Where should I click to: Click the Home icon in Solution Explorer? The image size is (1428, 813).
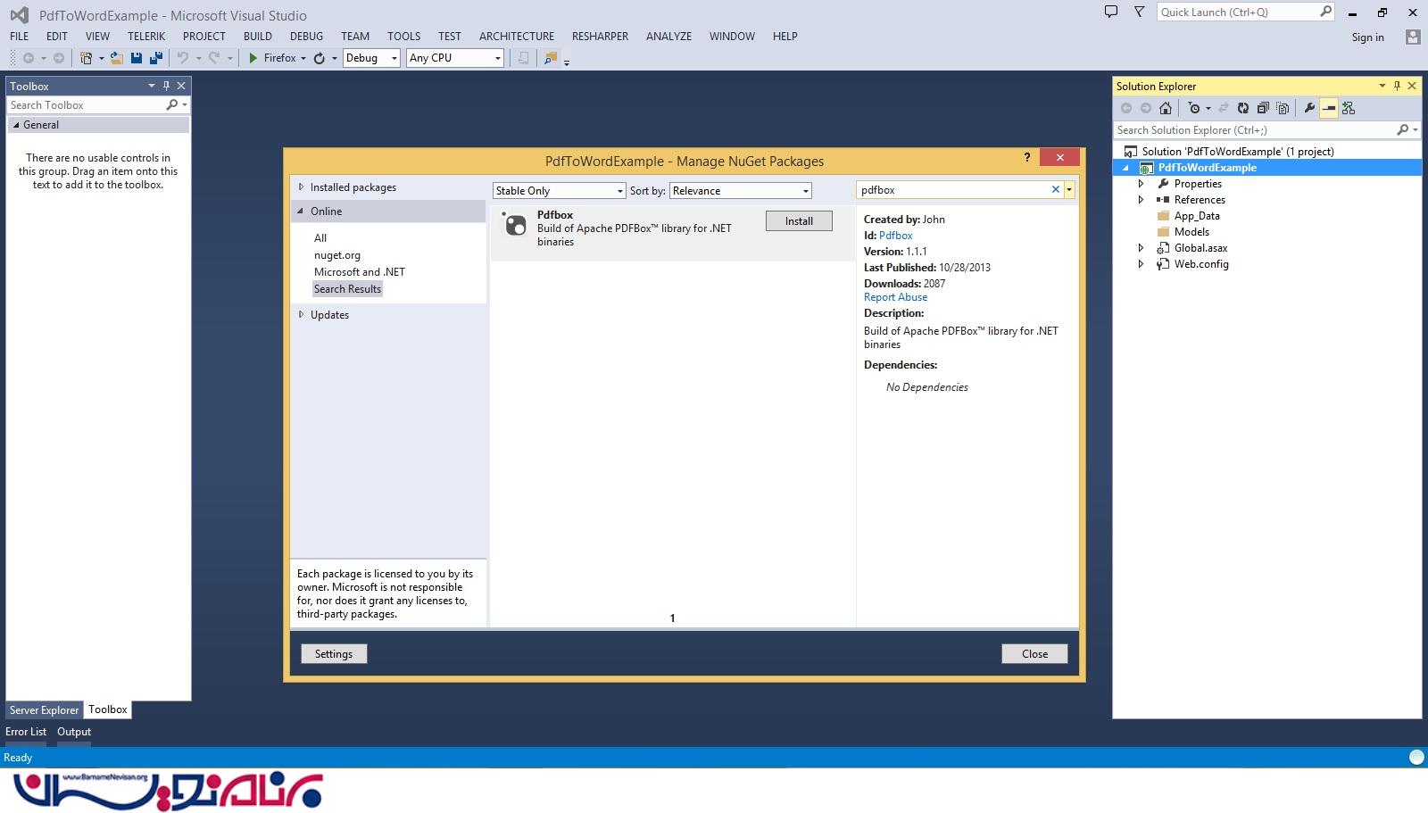point(1165,108)
